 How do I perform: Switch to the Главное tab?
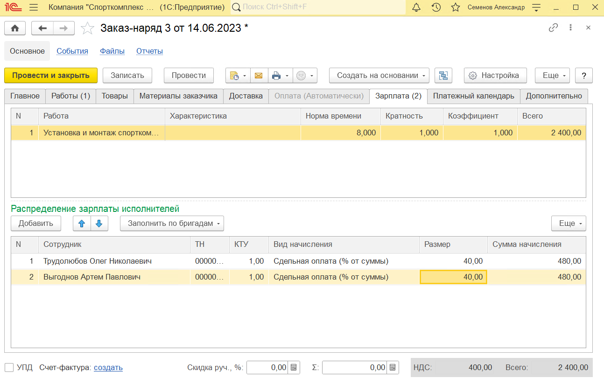25,96
